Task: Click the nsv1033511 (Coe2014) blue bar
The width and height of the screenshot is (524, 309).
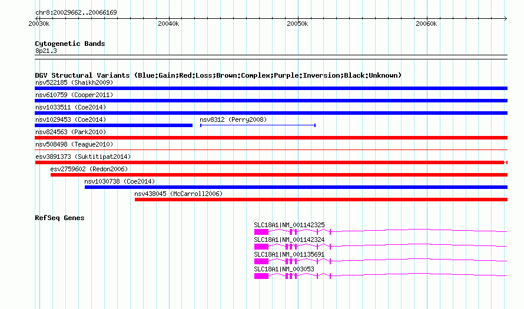Action: (271, 113)
